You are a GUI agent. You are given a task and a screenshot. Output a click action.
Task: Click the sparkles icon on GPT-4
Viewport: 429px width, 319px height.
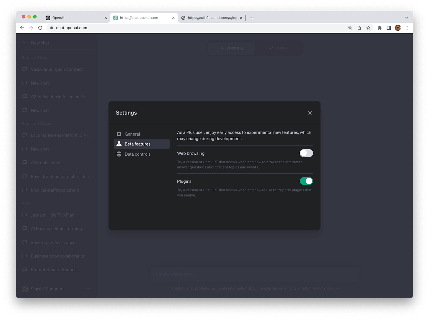coord(271,48)
